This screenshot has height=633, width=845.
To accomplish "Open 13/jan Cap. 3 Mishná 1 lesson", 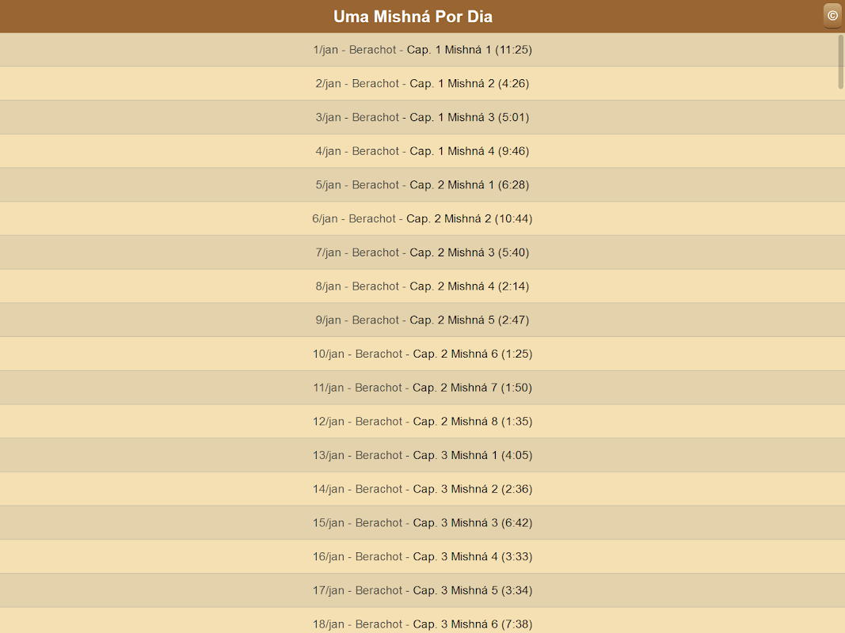I will (x=423, y=456).
